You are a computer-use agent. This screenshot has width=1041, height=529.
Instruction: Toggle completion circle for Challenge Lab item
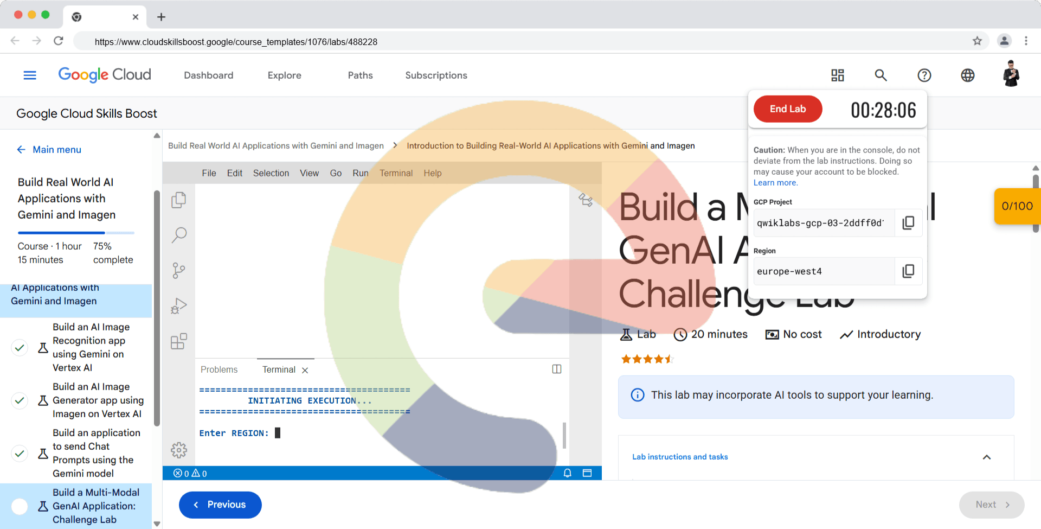point(20,506)
